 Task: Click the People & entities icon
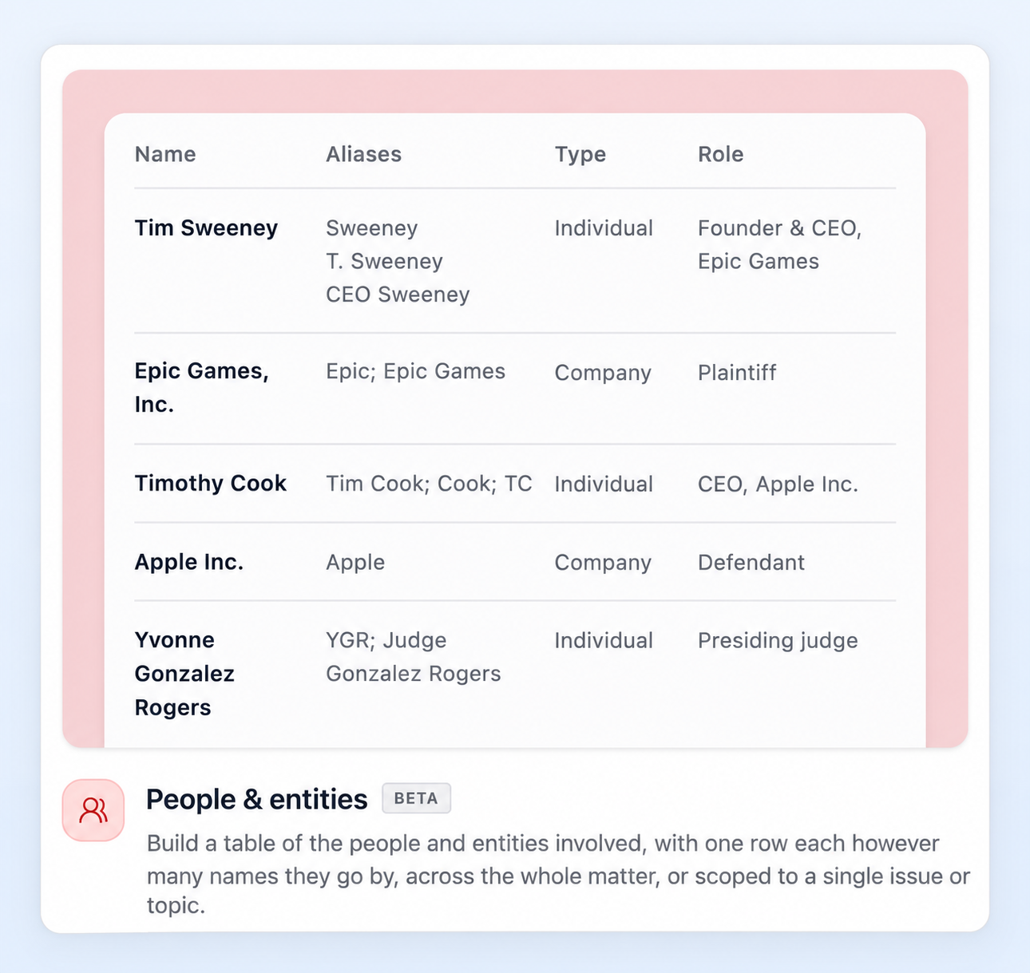[x=93, y=810]
